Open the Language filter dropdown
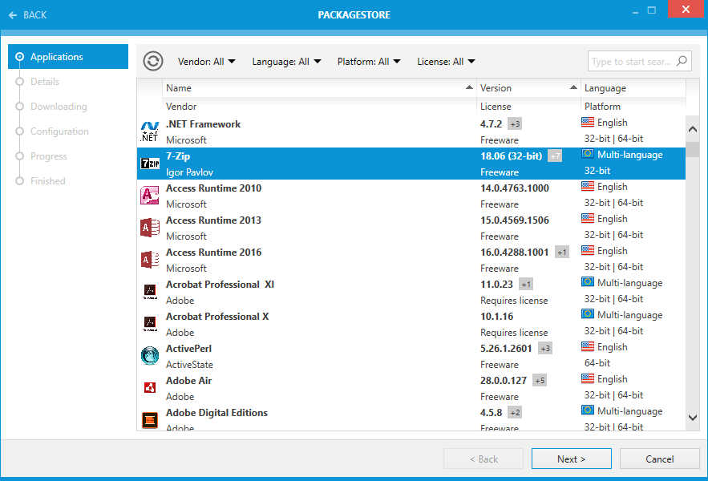The height and width of the screenshot is (481, 708). [x=286, y=62]
